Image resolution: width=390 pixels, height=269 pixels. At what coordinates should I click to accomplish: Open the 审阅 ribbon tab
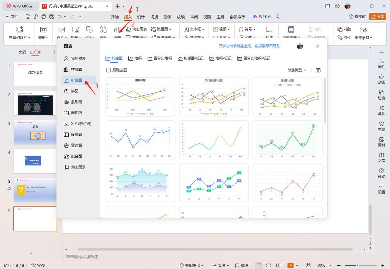point(194,17)
